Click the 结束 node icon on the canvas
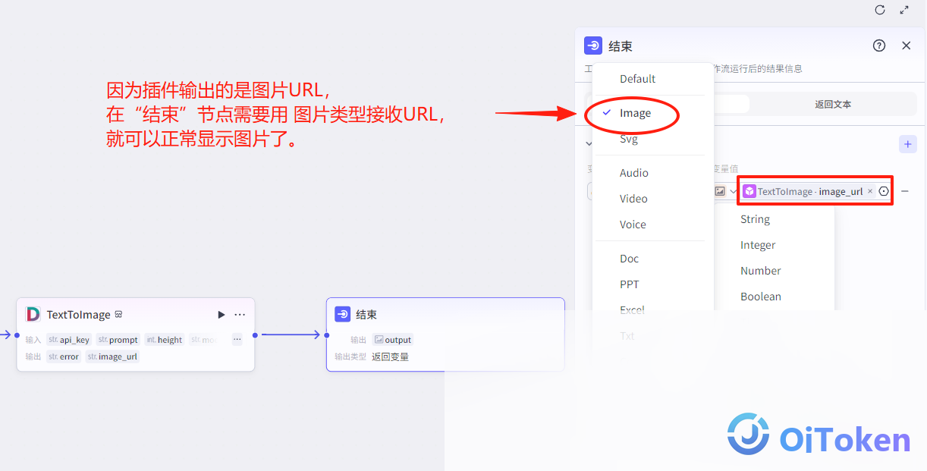Image resolution: width=927 pixels, height=471 pixels. 343,314
